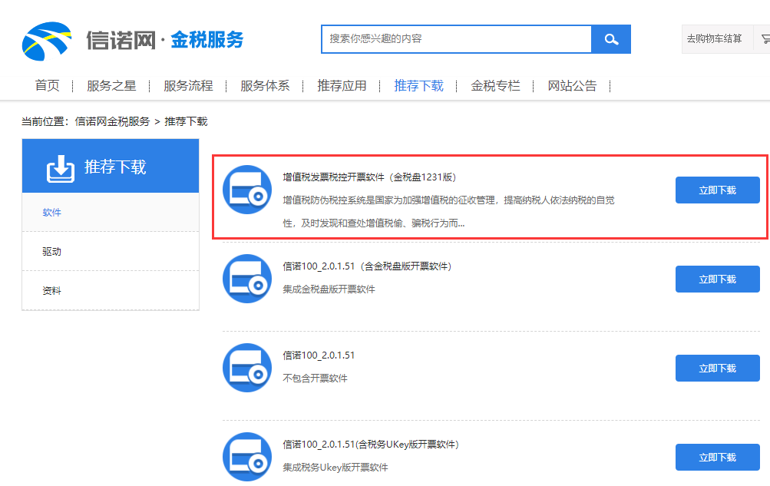Go to 首页 in navigation
770x486 pixels.
[47, 85]
